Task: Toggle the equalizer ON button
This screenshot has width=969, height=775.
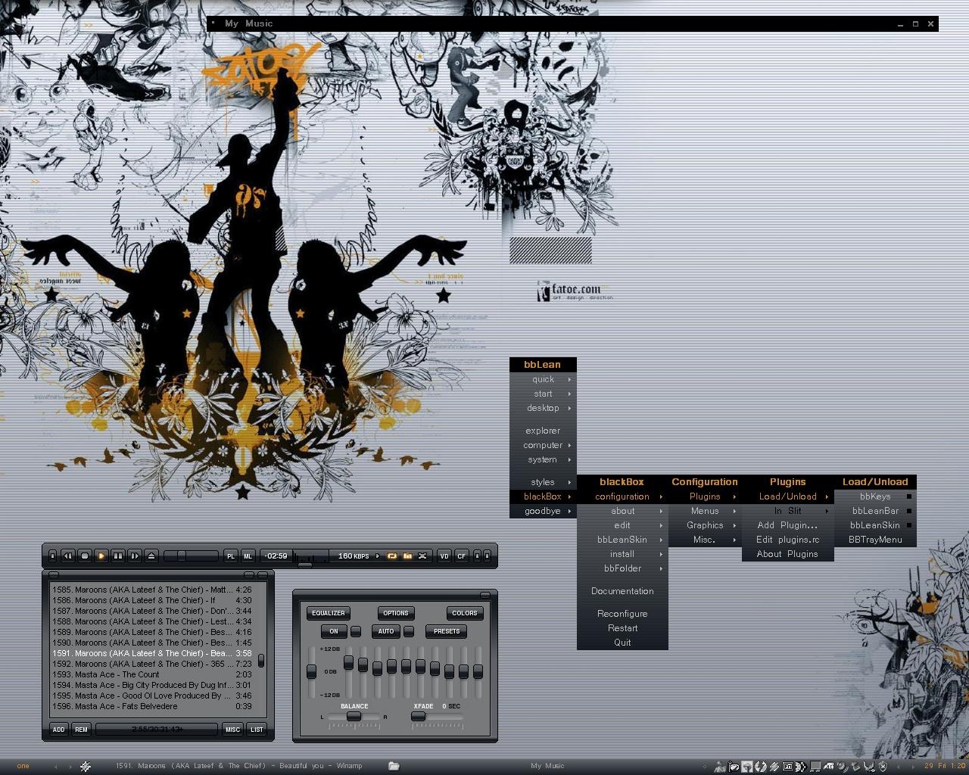Action: 334,631
